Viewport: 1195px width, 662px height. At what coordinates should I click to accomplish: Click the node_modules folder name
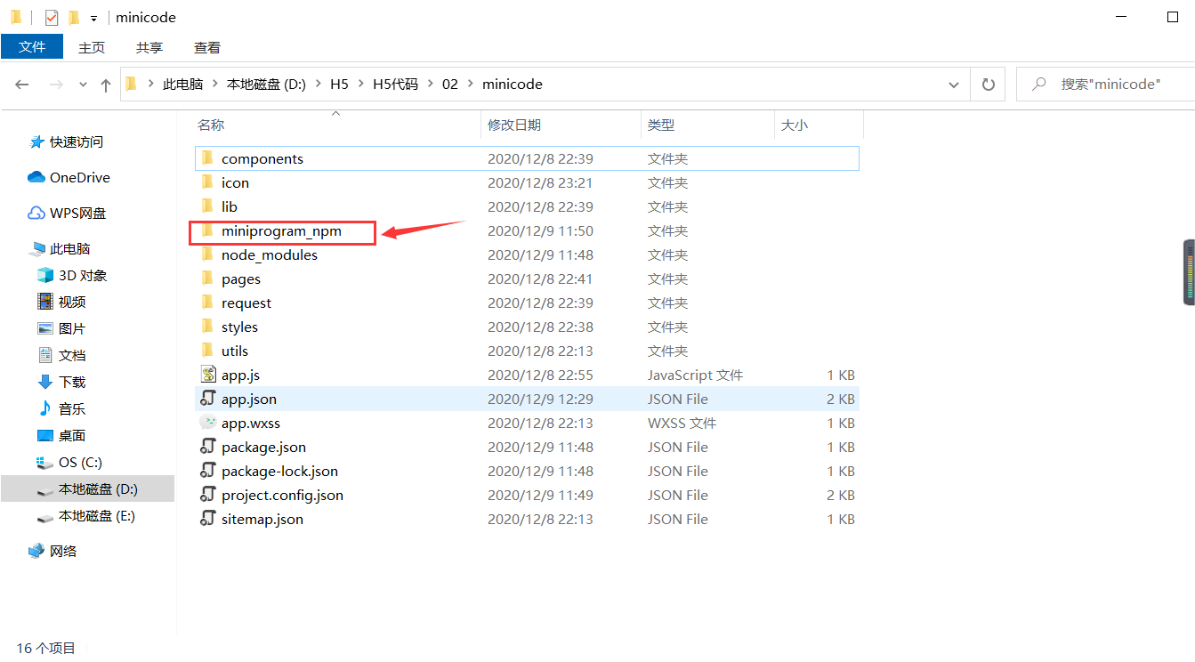pos(270,254)
